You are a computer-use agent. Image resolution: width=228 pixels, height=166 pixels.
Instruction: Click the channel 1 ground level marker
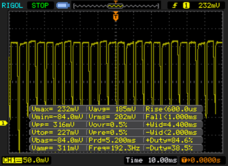click(x=3, y=123)
